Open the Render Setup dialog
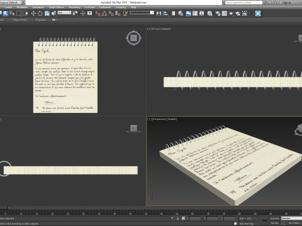The image size is (302, 226). click(218, 14)
